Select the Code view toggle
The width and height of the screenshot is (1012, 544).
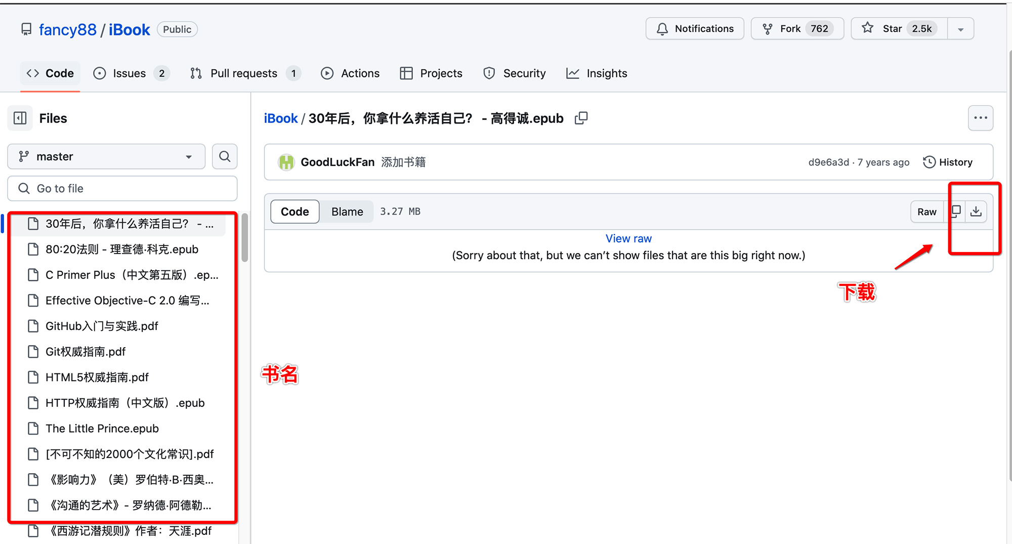pos(294,212)
